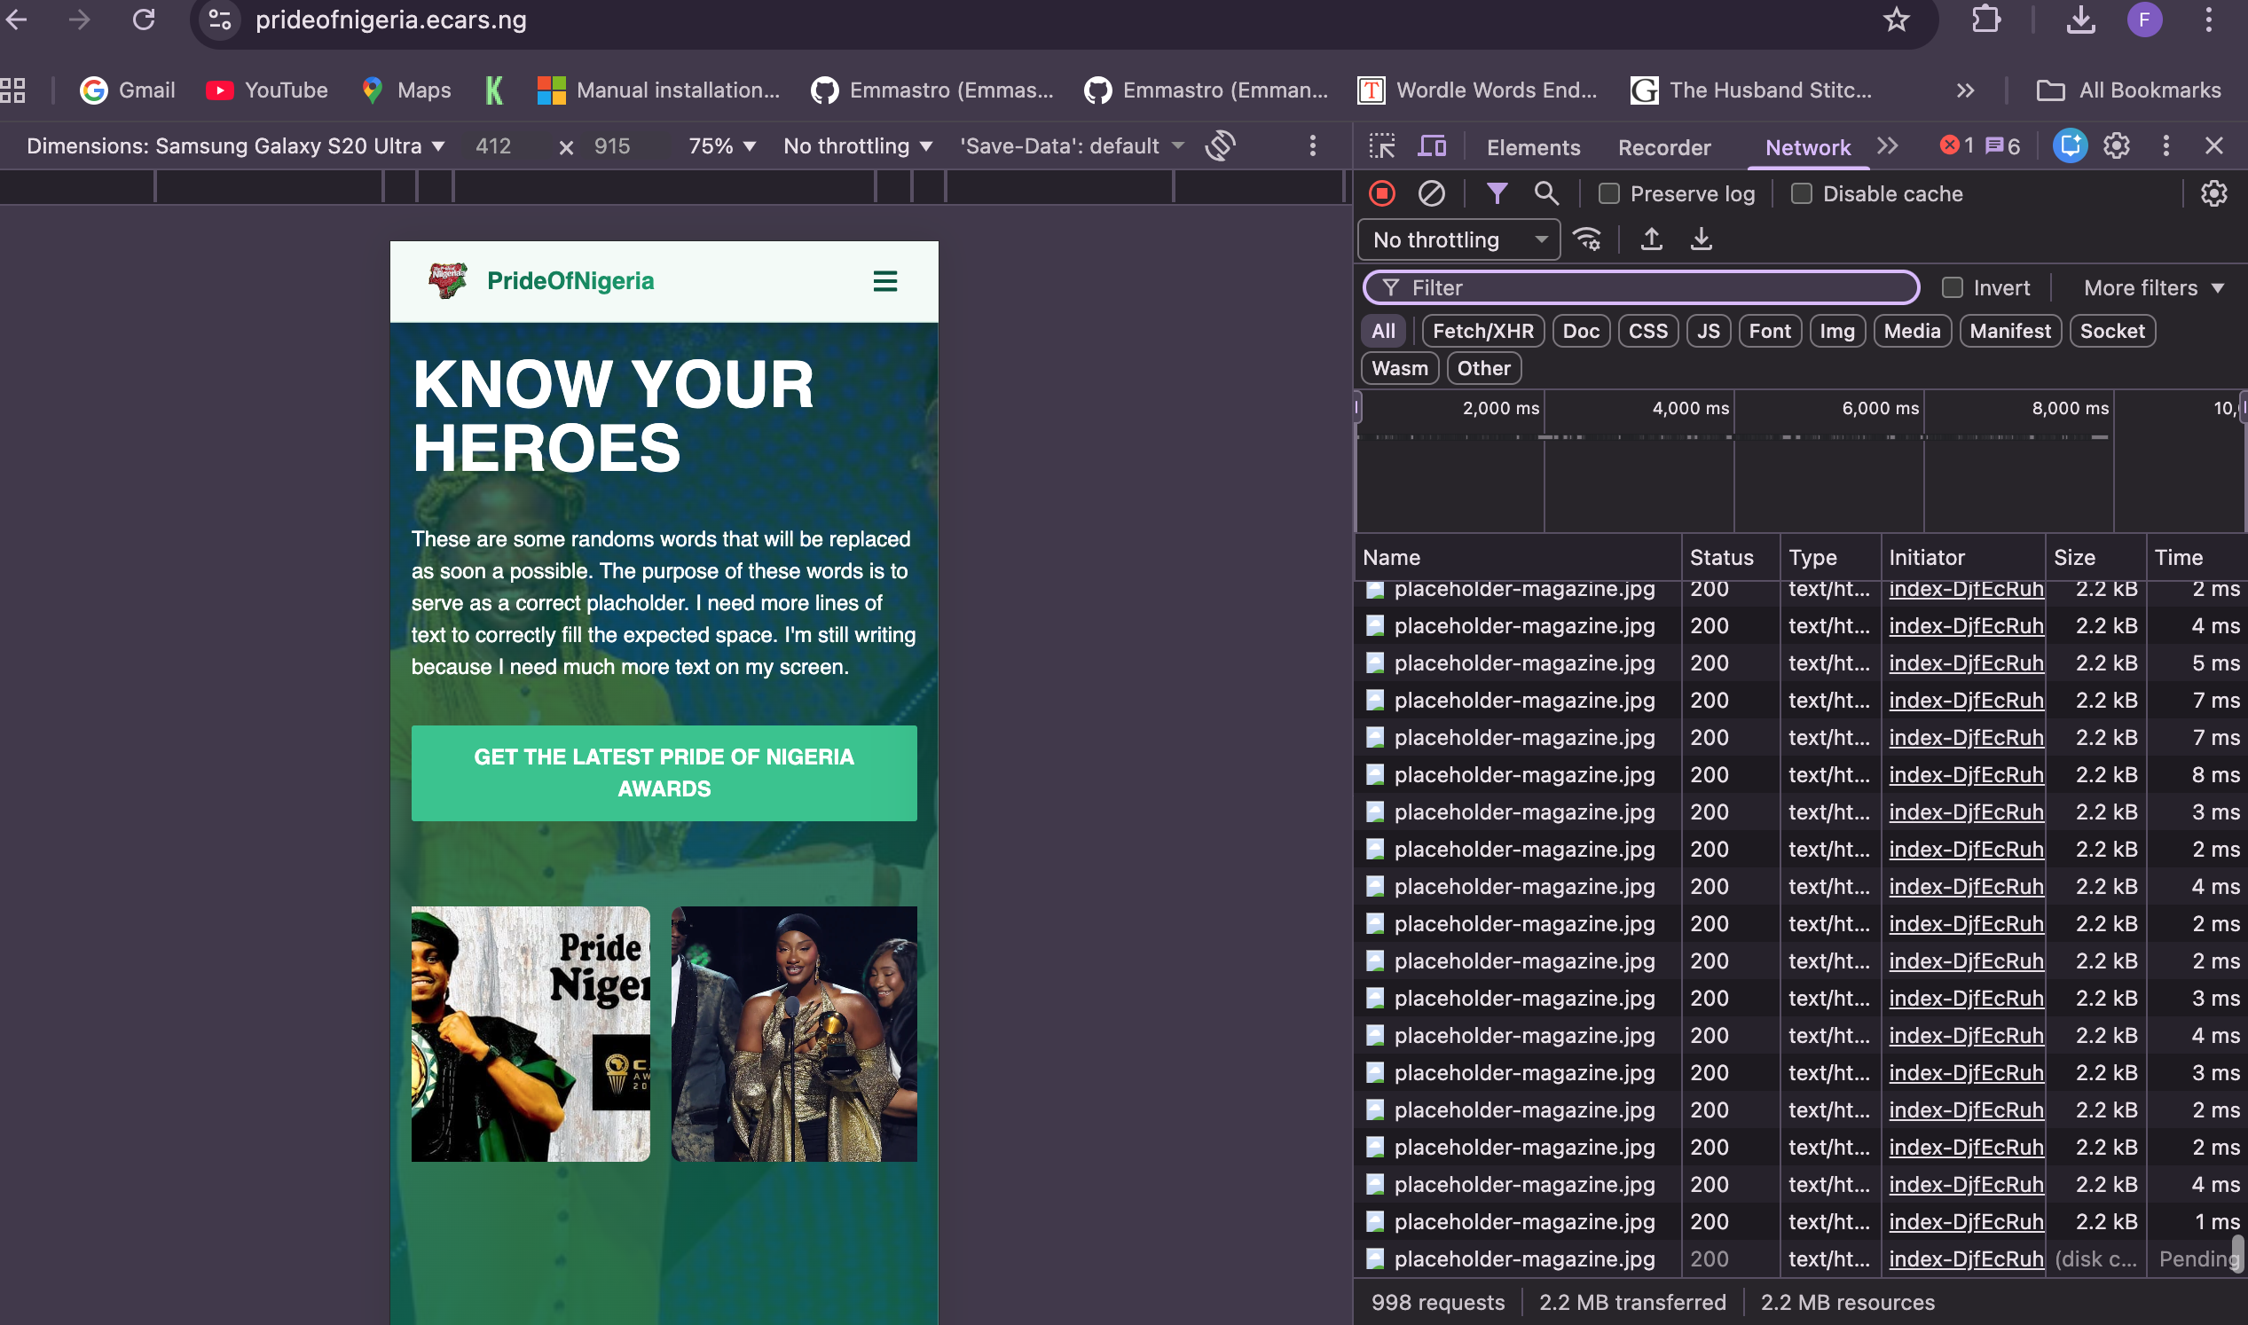Viewport: 2248px width, 1325px height.
Task: Enable the Preserve log checkbox
Action: [1608, 193]
